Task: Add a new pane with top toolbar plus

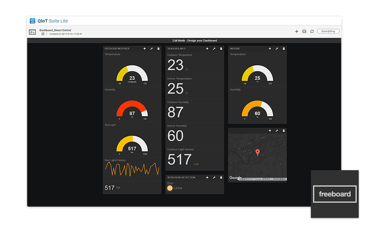Action: click(x=297, y=31)
